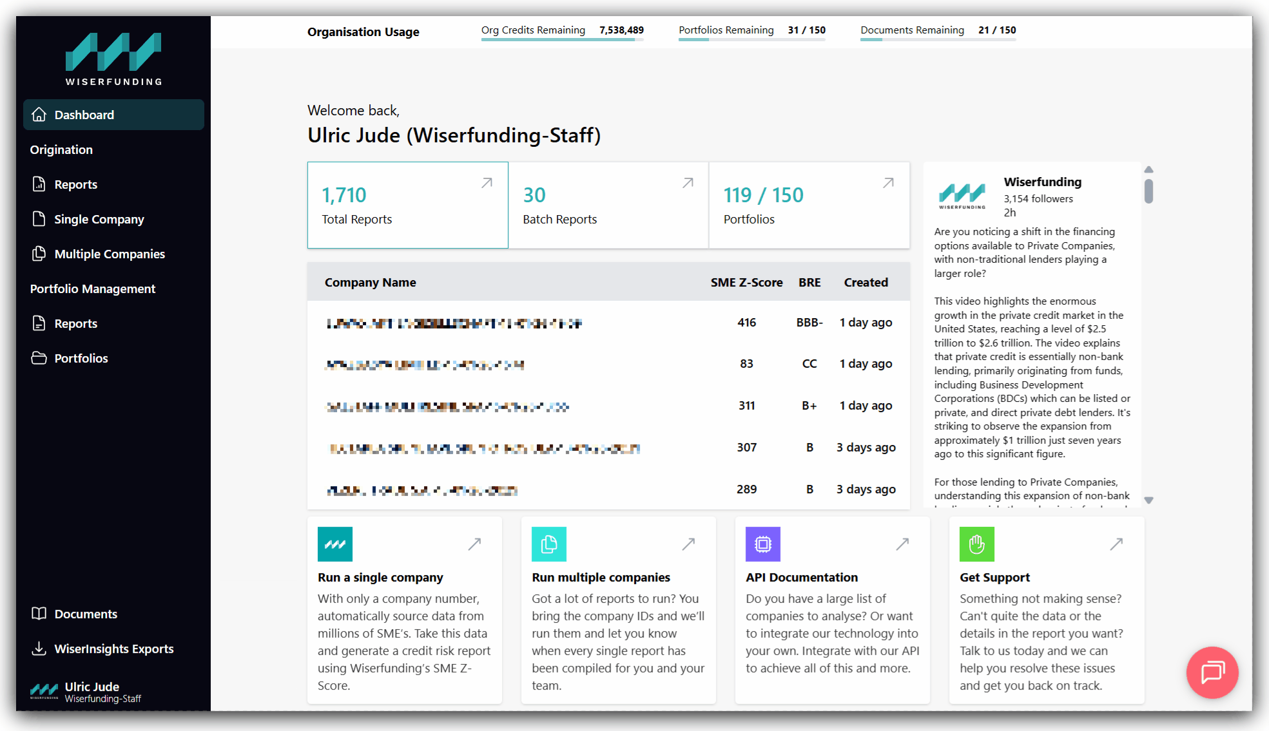Click the Run multiple companies documents icon
1269x731 pixels.
click(548, 544)
